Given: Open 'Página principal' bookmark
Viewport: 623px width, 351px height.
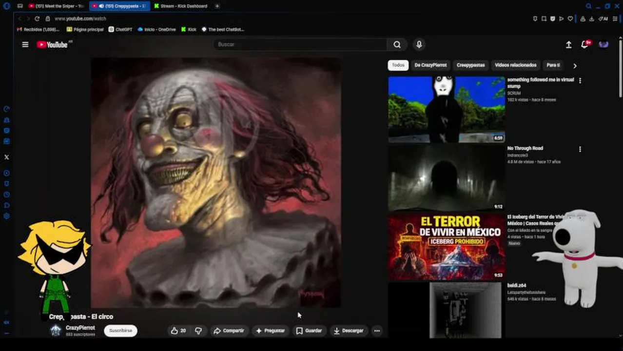Looking at the screenshot, I should point(85,29).
